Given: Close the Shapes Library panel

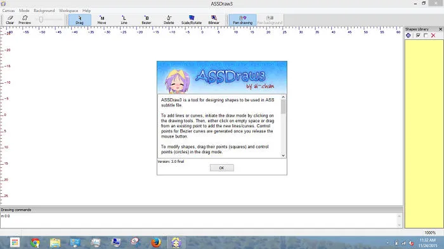Looking at the screenshot, I should (x=440, y=29).
